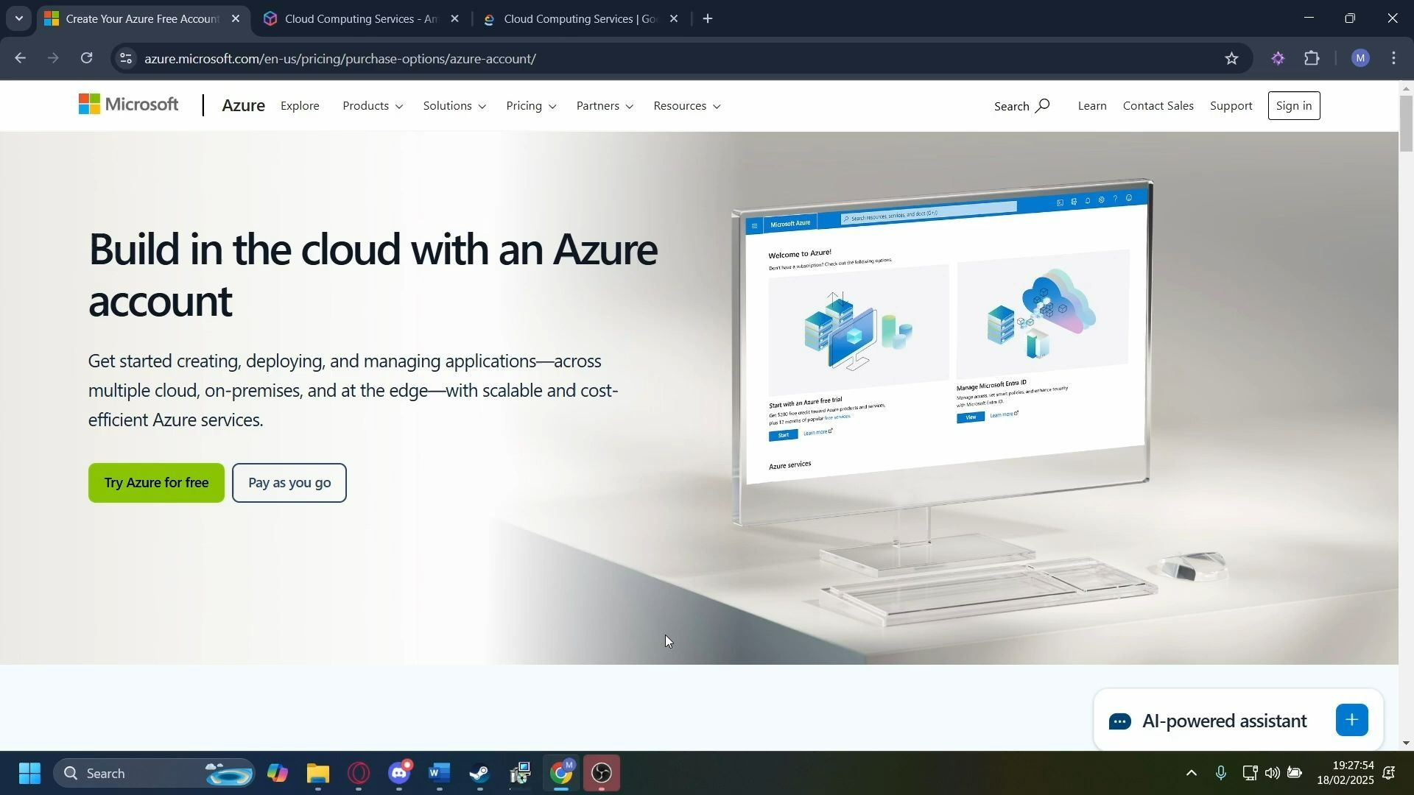Expand the Partners dropdown

(605, 106)
